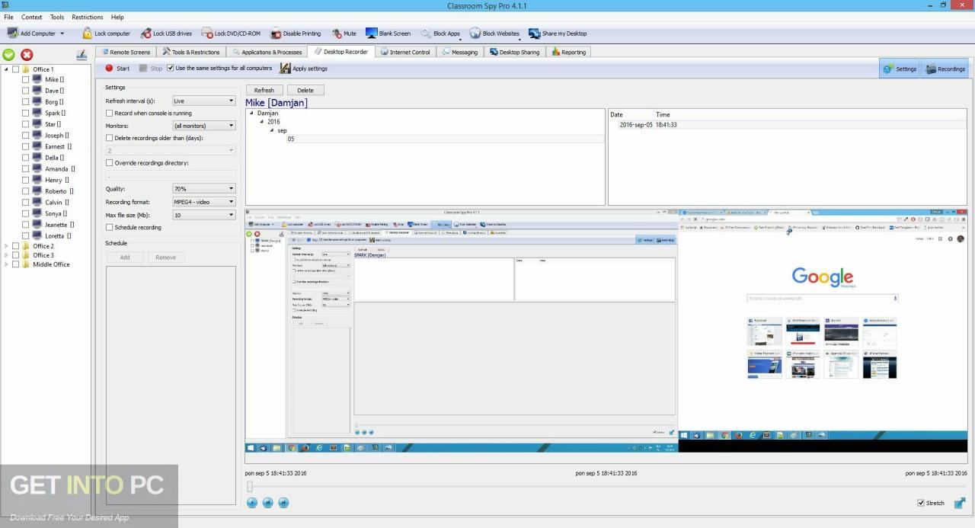Image resolution: width=975 pixels, height=528 pixels.
Task: Click the schedule Add button
Action: coord(124,258)
